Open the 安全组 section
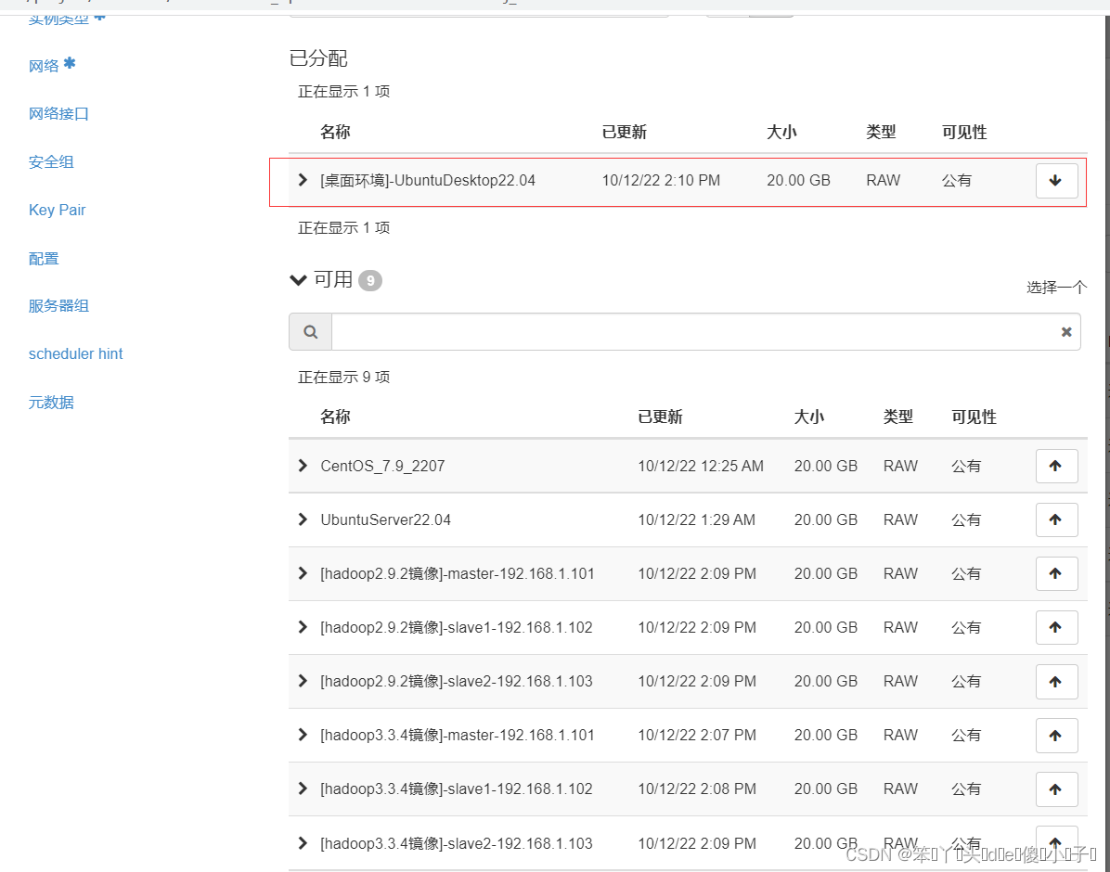Viewport: 1110px width, 872px height. point(51,161)
